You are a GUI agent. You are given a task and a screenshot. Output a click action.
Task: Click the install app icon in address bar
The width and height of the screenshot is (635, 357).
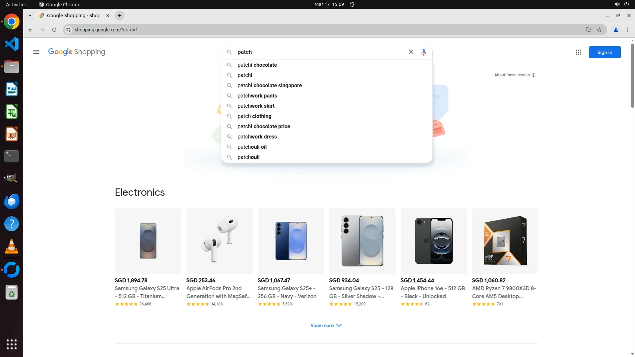(588, 30)
